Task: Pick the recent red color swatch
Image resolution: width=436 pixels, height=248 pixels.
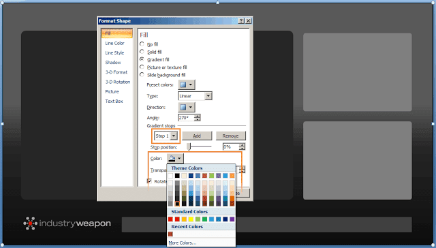Action: click(x=170, y=234)
